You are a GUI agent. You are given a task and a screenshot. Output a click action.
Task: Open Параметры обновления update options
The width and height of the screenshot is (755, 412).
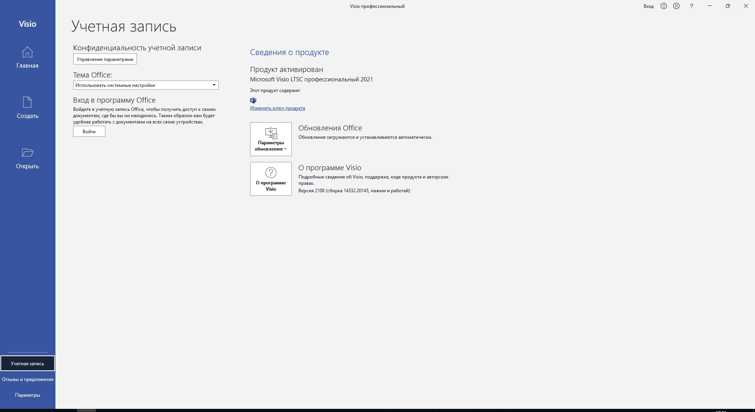tap(271, 139)
